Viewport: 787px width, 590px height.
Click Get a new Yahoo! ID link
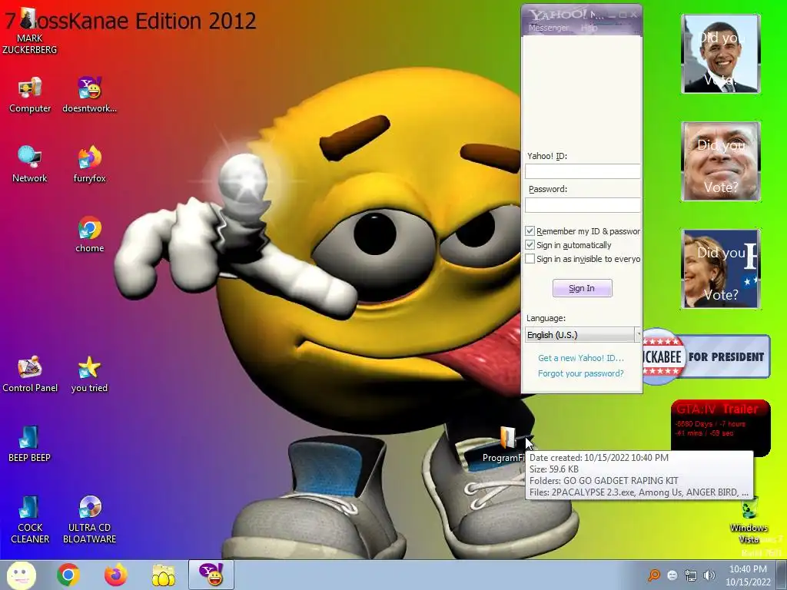[581, 358]
